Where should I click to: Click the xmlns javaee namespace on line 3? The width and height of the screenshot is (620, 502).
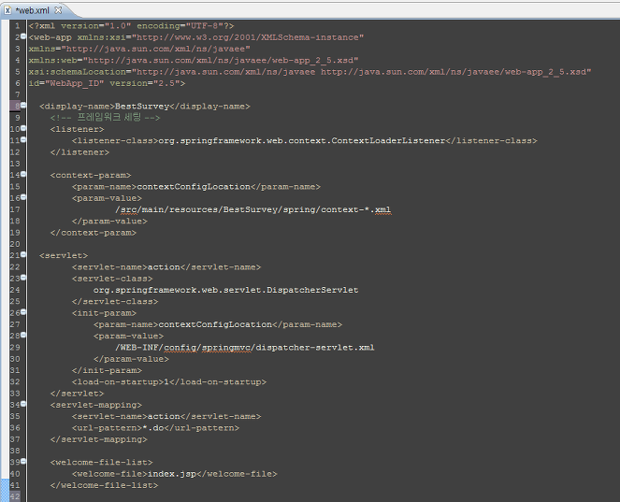coord(139,49)
